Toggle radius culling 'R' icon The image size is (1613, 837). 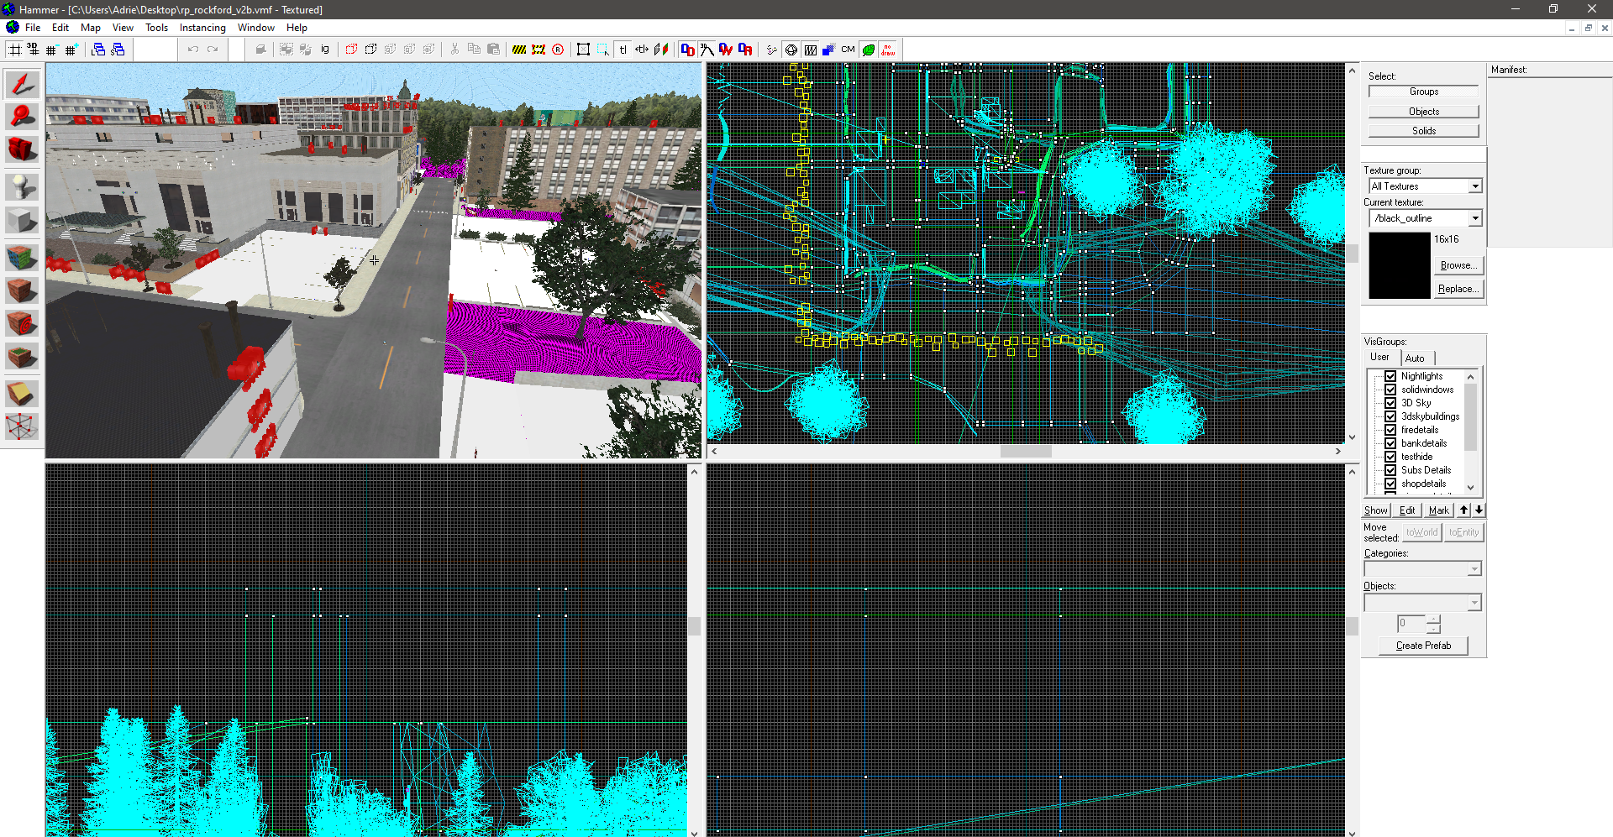pos(558,50)
